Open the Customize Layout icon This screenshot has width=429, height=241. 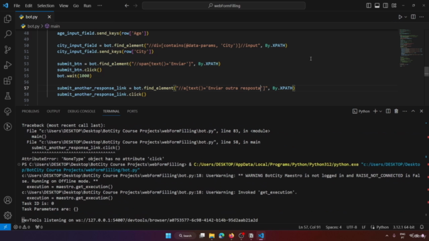click(394, 5)
